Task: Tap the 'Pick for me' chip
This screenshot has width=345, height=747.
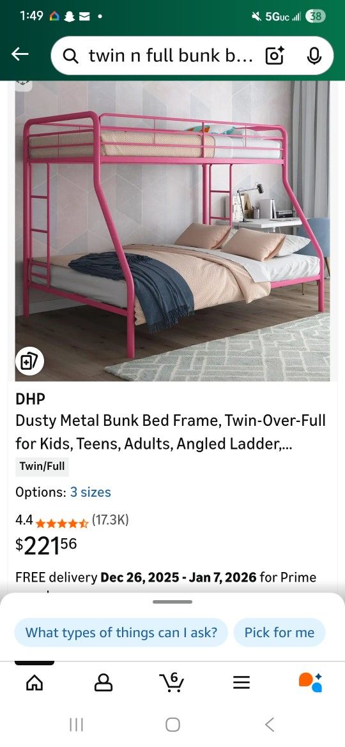Action: pyautogui.click(x=279, y=633)
